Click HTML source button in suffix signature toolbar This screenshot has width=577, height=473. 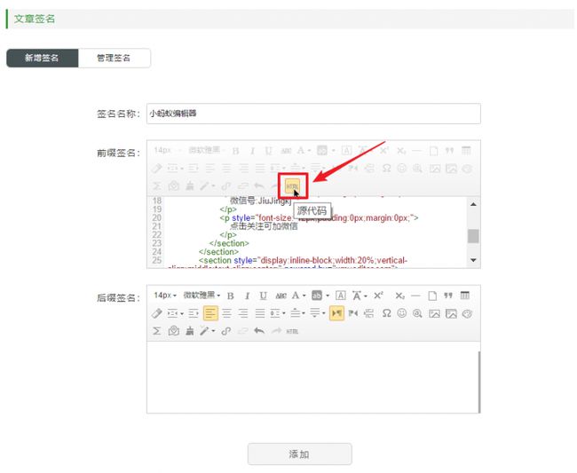click(292, 331)
